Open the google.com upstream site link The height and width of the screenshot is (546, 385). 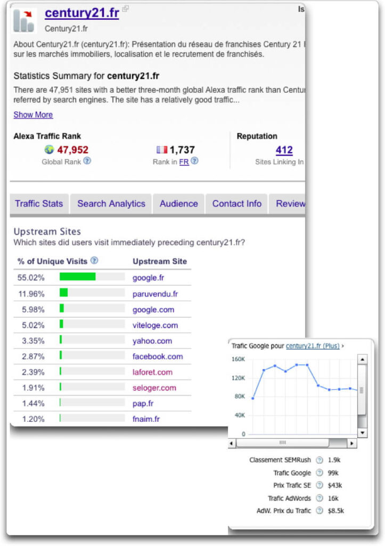point(153,310)
